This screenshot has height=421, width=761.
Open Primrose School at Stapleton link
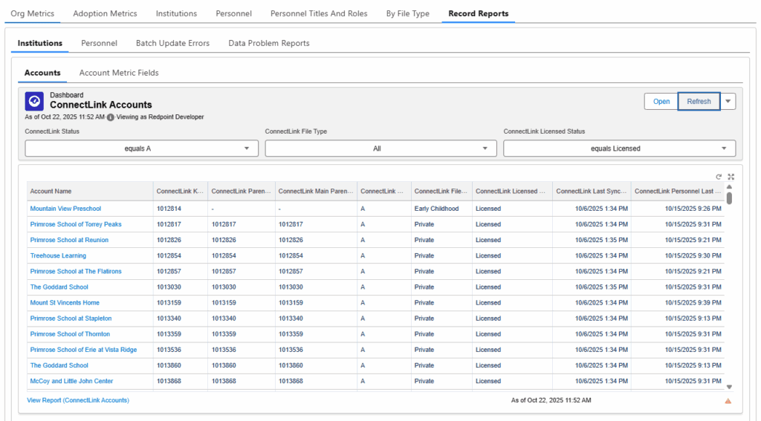[71, 319]
